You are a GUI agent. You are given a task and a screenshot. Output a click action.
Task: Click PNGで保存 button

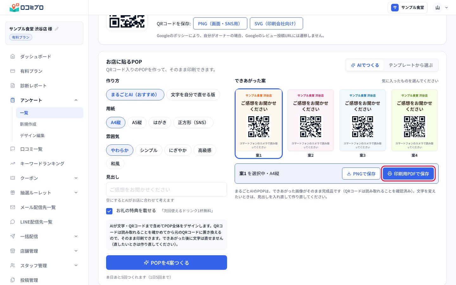[x=361, y=174]
